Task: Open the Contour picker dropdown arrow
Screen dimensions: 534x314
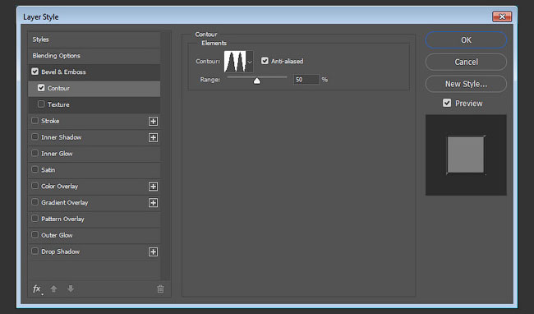Action: pos(250,62)
